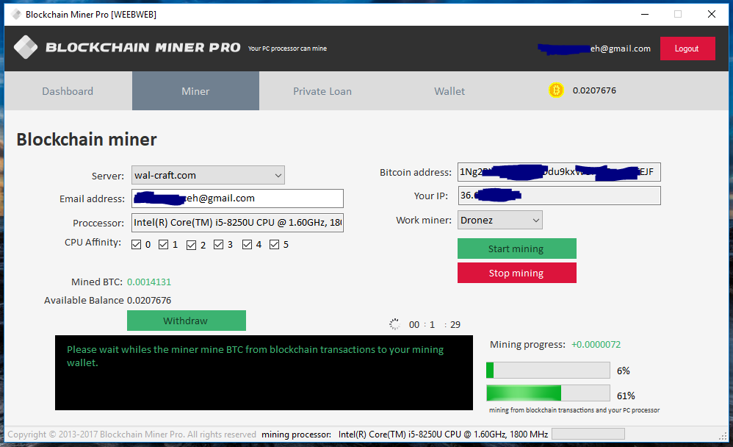Click the status bar empty progress bar

point(588,434)
